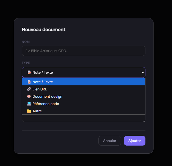Click the folder icon beside Autre
The width and height of the screenshot is (172, 166).
(x=29, y=111)
